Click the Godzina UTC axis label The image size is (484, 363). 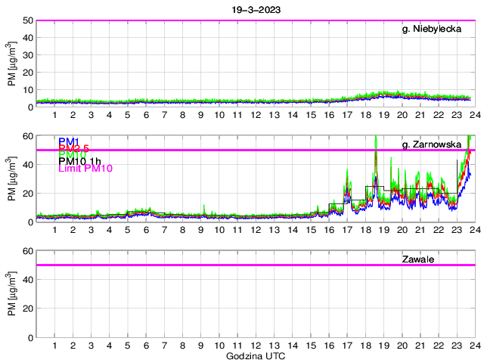[x=254, y=355]
